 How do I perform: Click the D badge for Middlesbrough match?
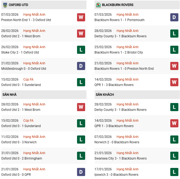81,66
